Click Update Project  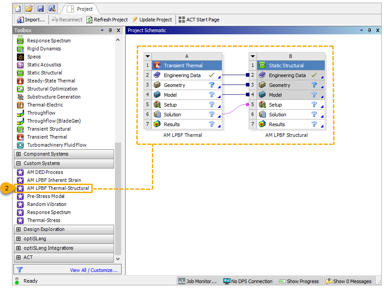pos(152,20)
